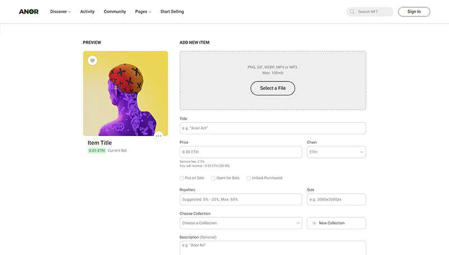
Task: Focus the Search NFT field
Action: 370,12
